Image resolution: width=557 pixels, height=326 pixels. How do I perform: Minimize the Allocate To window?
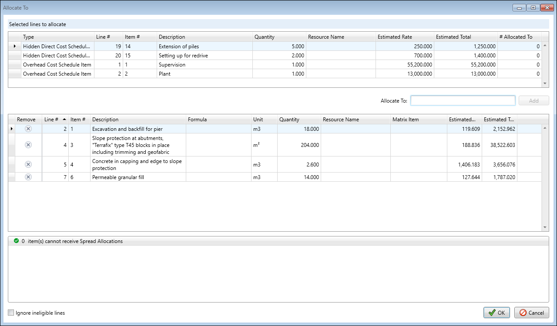click(519, 8)
